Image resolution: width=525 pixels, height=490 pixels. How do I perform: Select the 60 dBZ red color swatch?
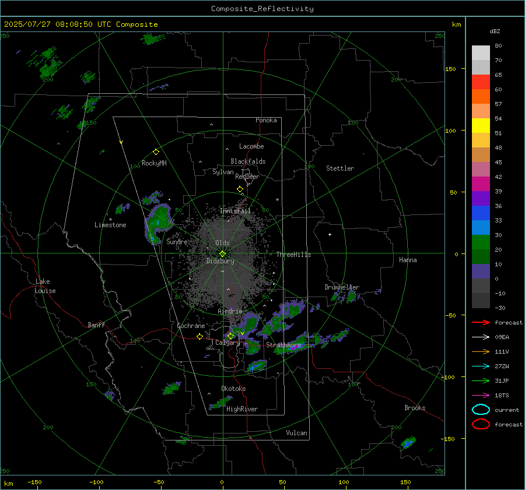coord(481,82)
